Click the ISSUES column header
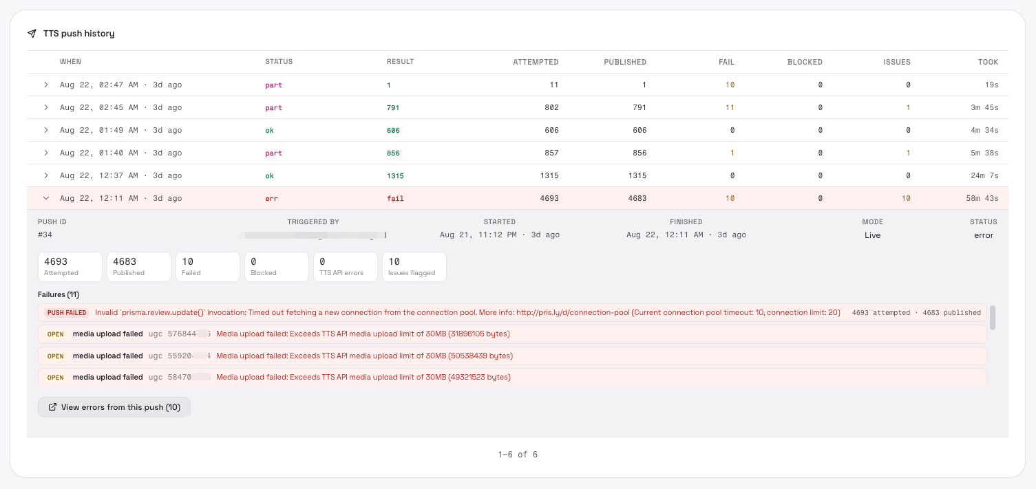 (x=897, y=62)
